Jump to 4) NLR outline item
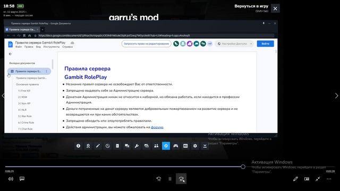340x191 pixels. 22,110
